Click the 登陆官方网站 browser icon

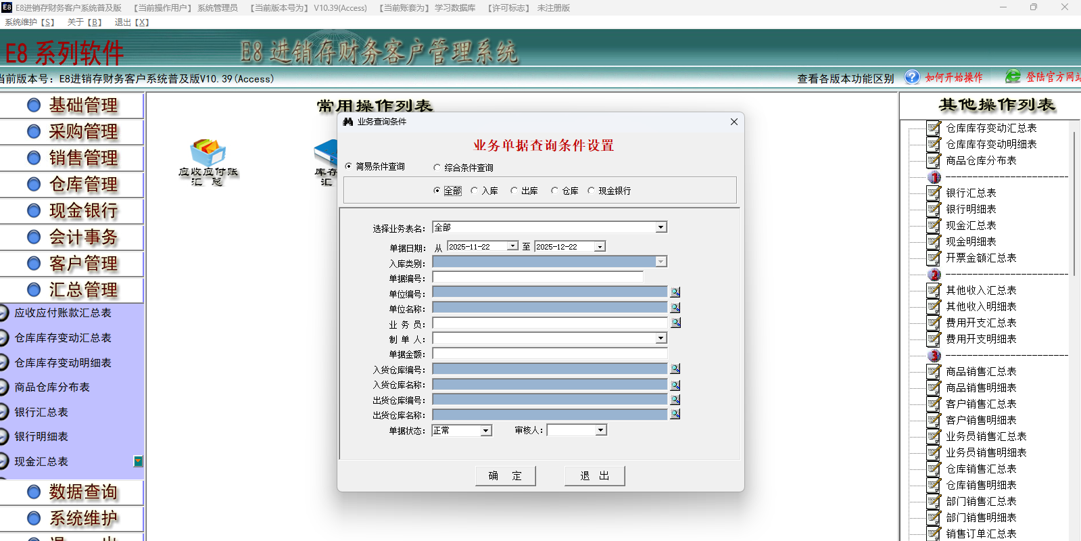(1012, 77)
